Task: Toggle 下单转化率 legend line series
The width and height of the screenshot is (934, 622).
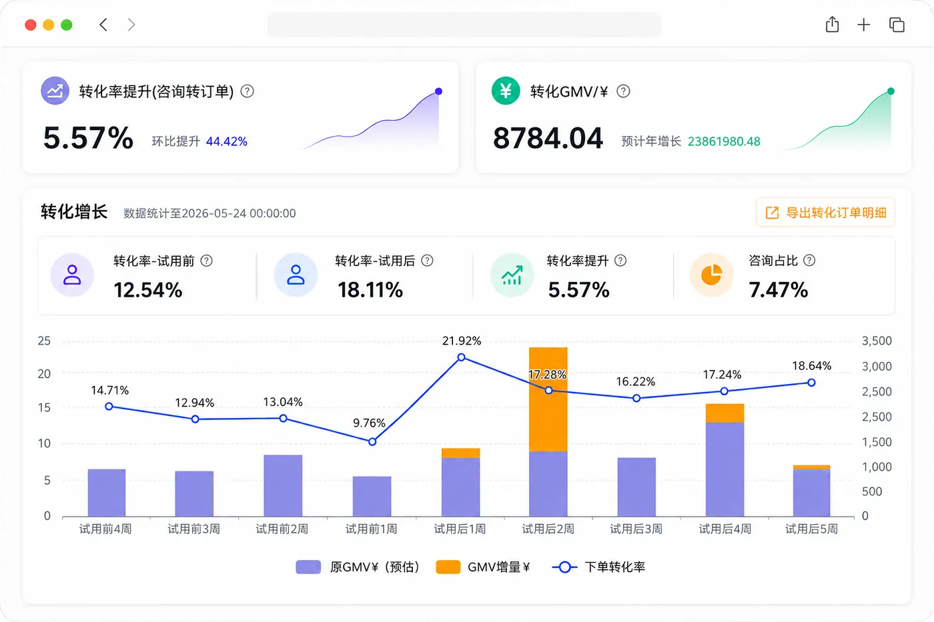Action: 598,567
